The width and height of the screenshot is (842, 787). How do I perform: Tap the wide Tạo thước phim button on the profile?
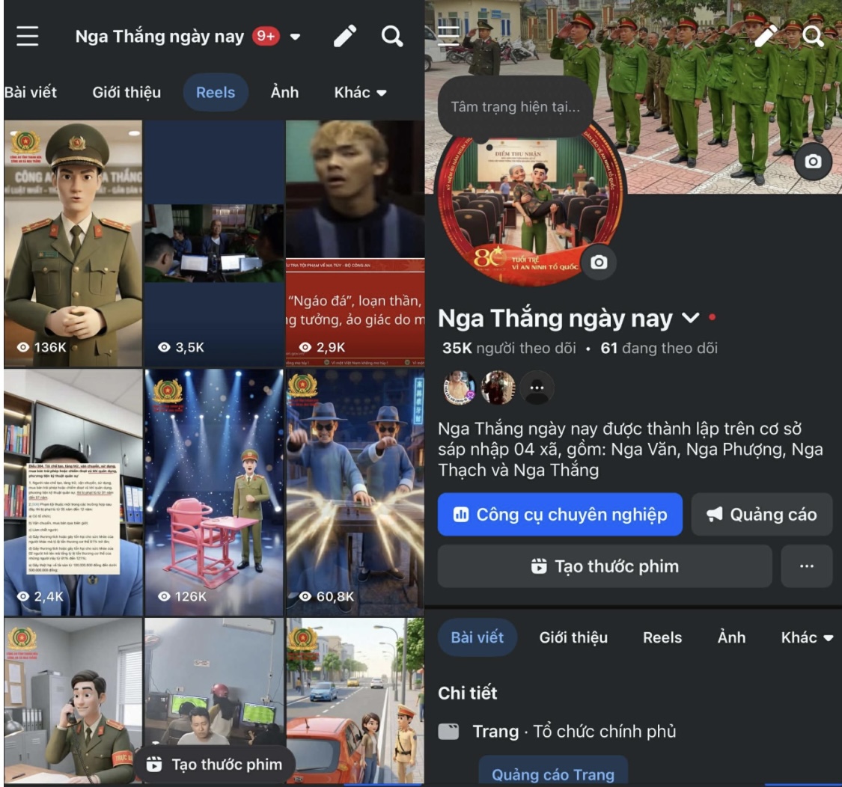pos(604,566)
